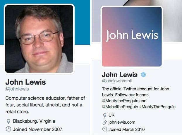Select the @johnlewis handle
The width and height of the screenshot is (182, 135).
pos(17,89)
